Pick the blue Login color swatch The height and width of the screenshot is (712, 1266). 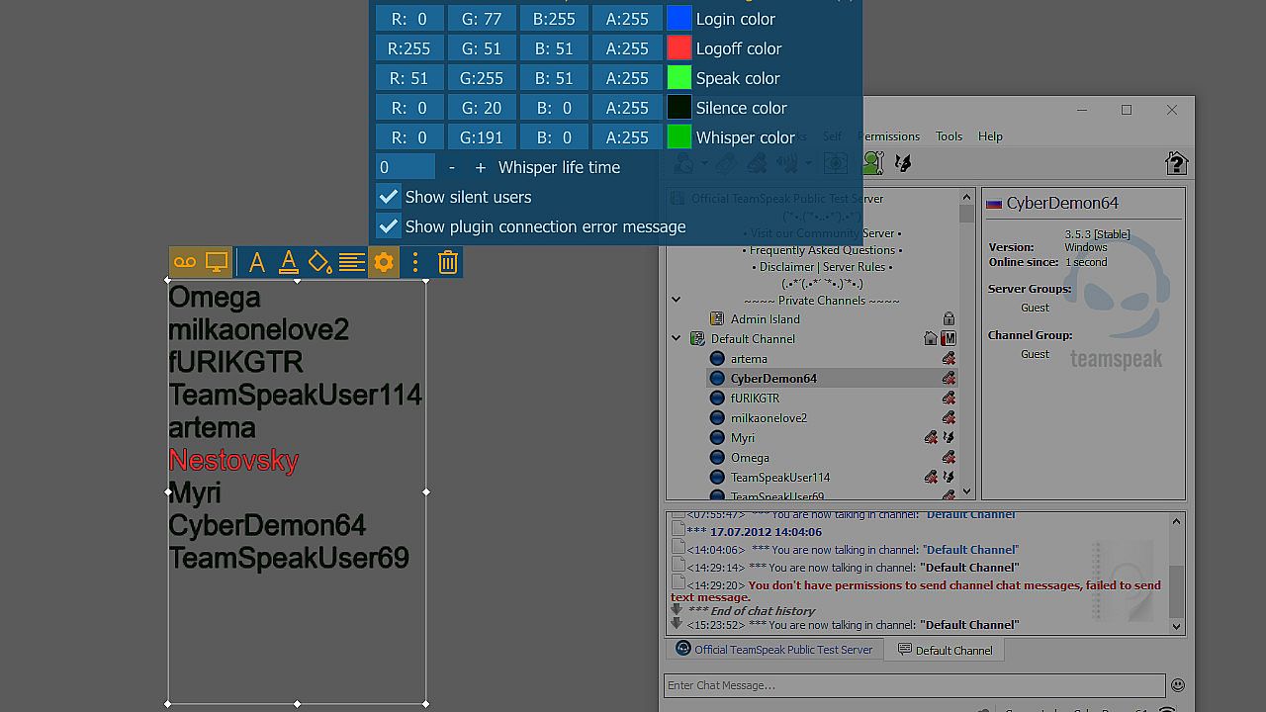pos(679,19)
